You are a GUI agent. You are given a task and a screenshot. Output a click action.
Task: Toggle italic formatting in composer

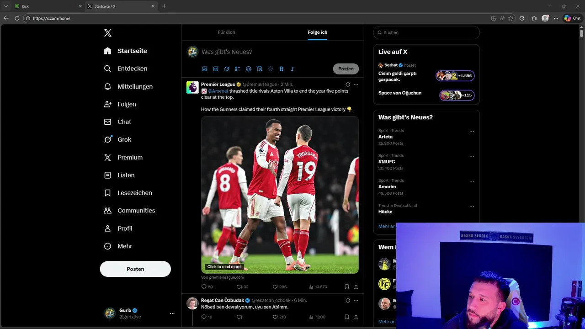click(x=292, y=69)
